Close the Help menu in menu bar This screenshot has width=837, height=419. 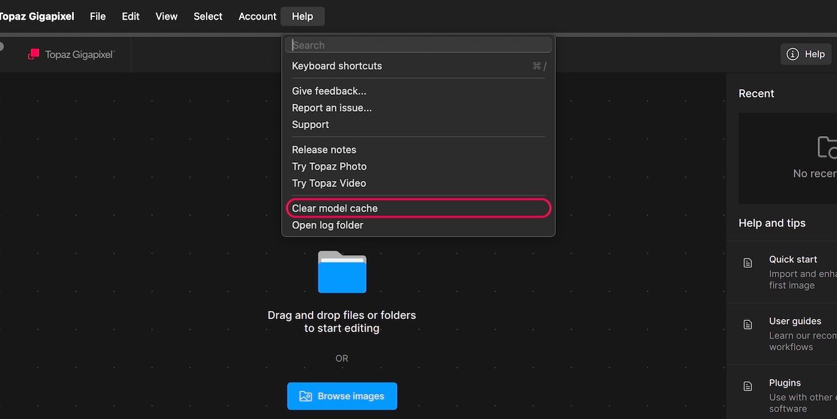point(302,16)
